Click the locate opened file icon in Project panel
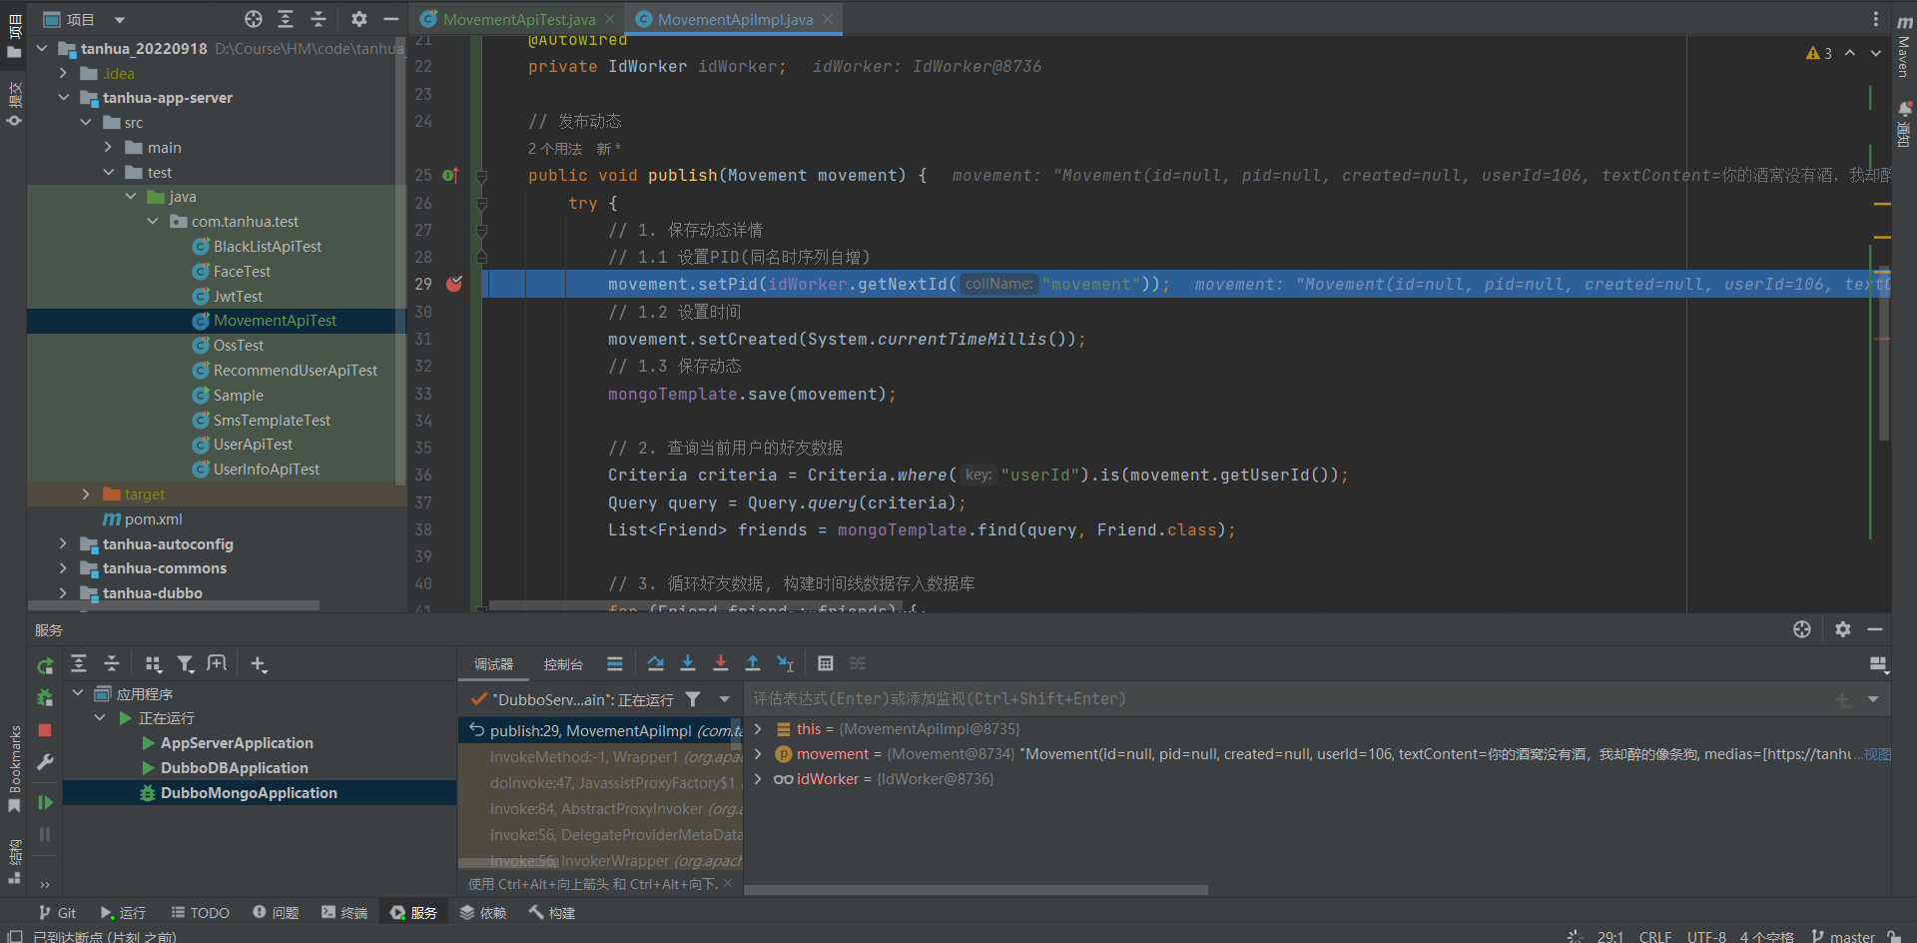This screenshot has width=1917, height=943. [x=254, y=19]
